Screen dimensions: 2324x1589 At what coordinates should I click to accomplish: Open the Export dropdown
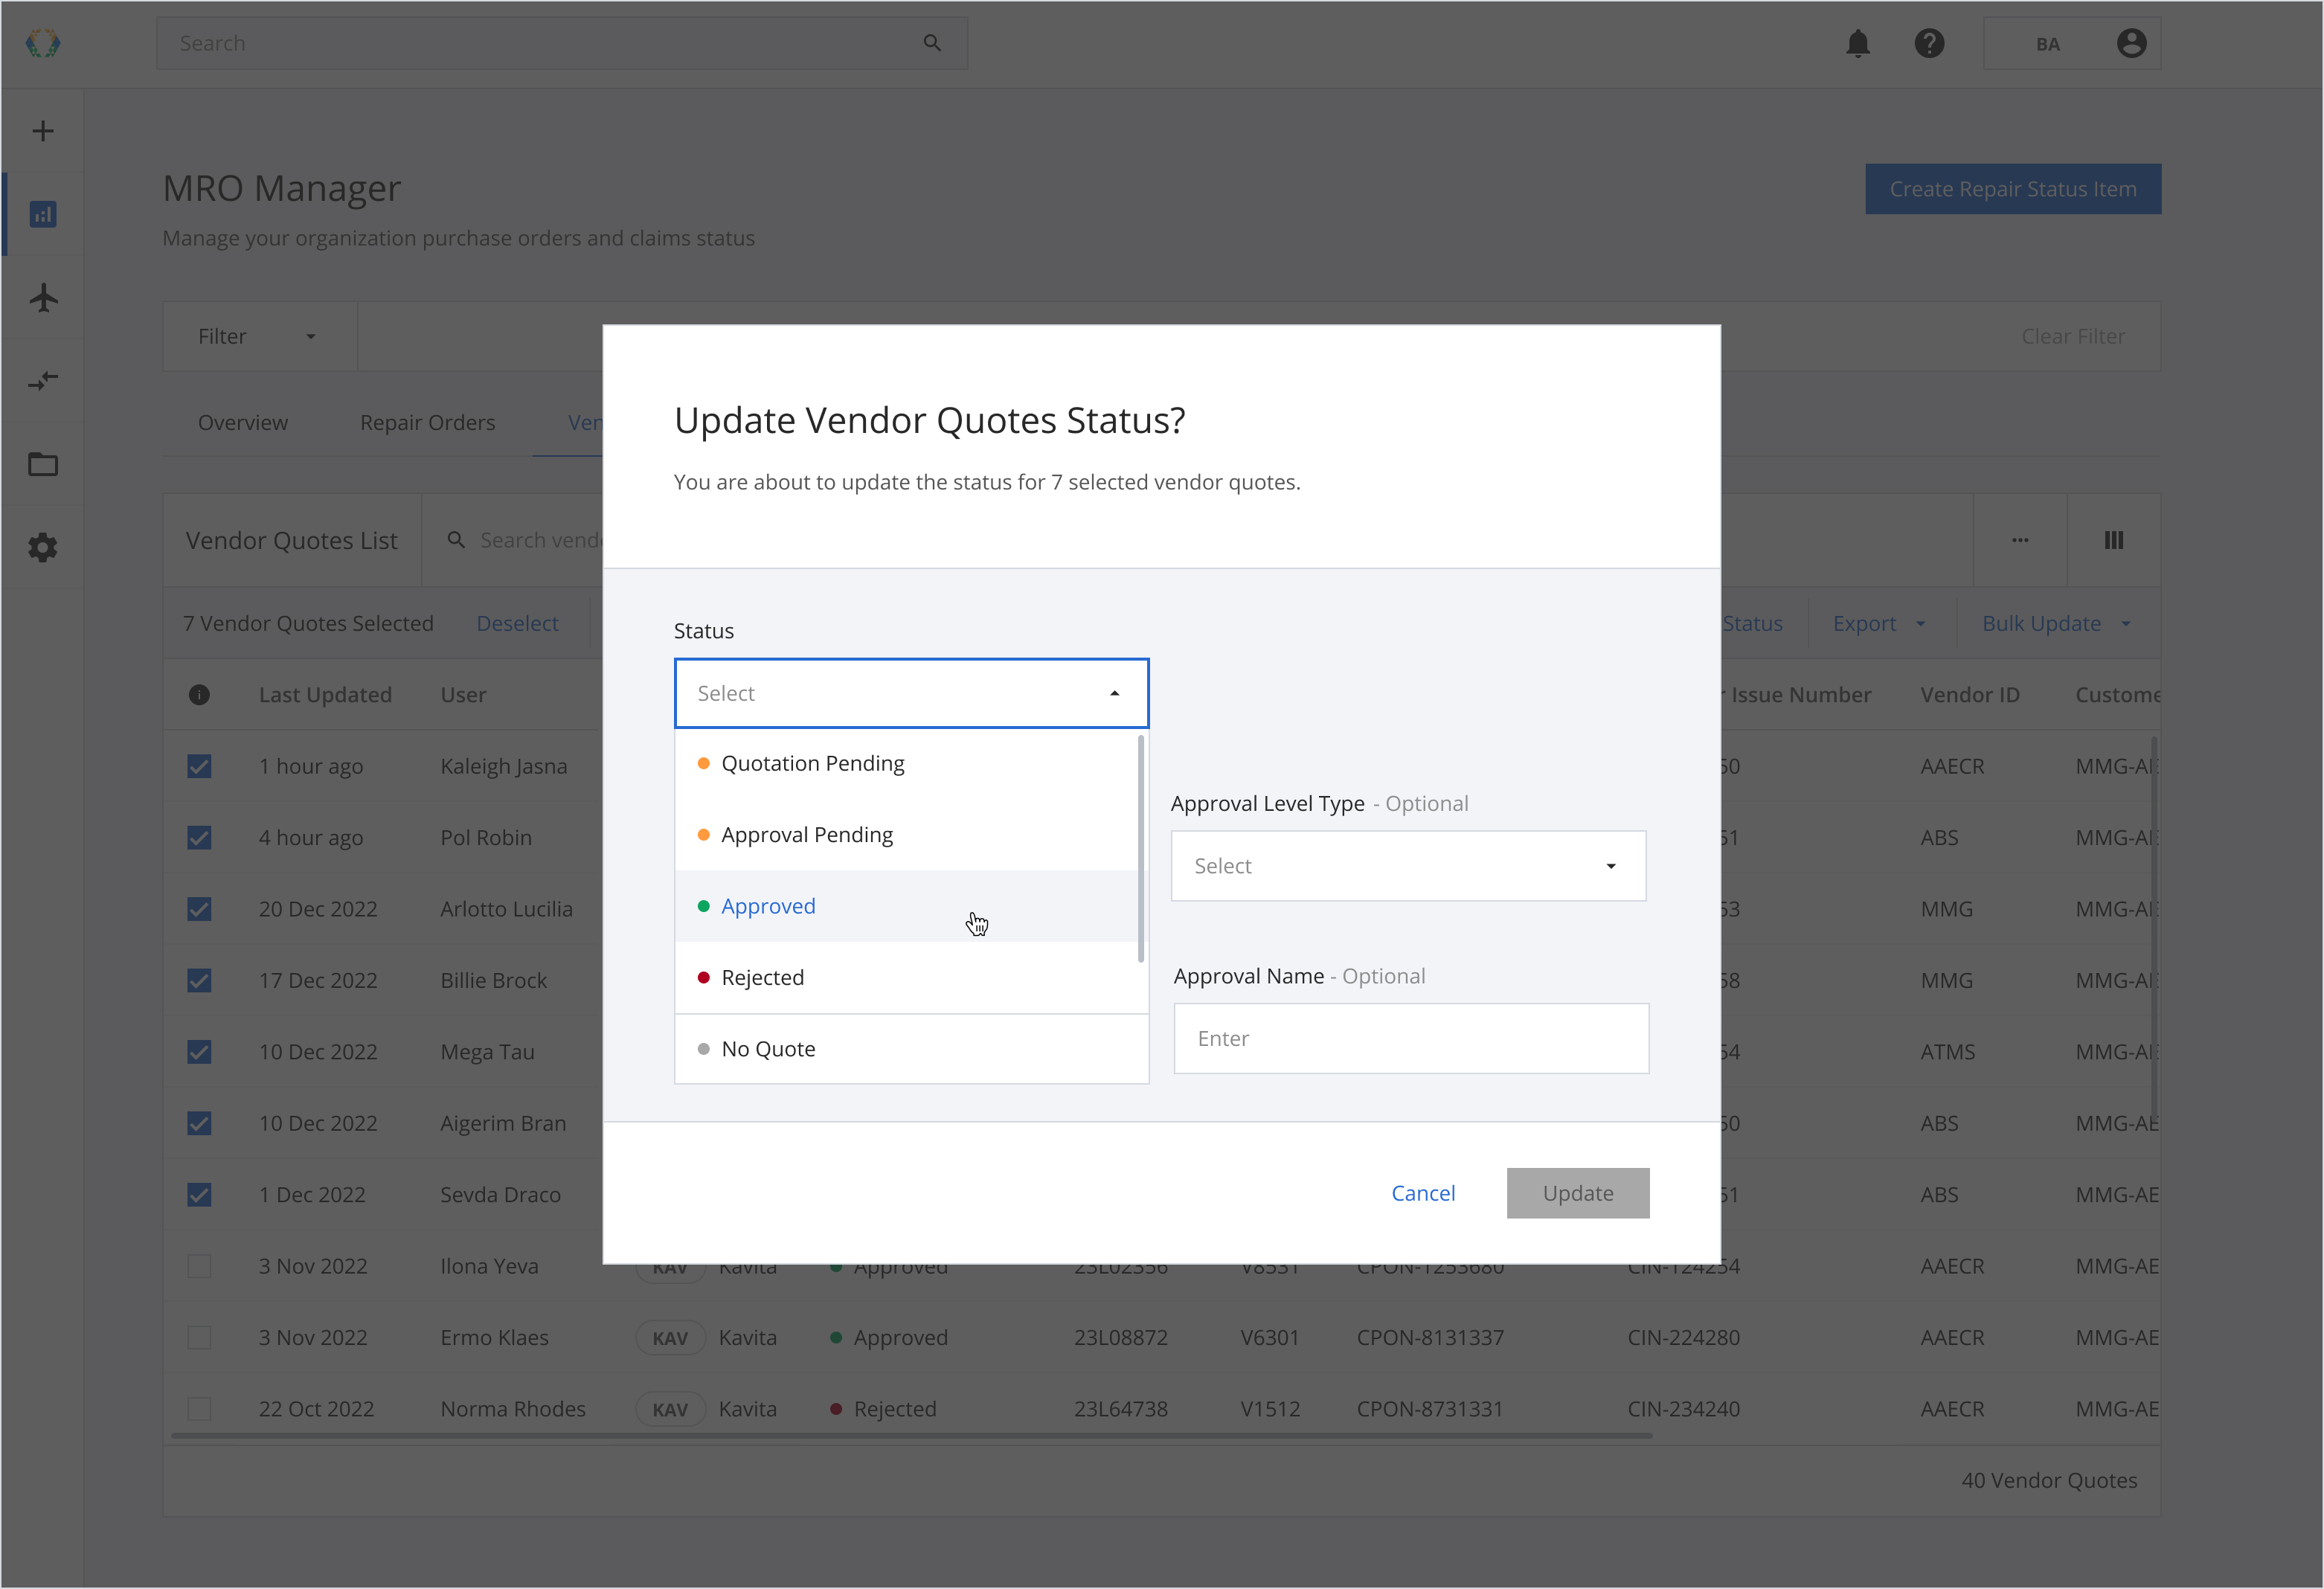point(1879,623)
